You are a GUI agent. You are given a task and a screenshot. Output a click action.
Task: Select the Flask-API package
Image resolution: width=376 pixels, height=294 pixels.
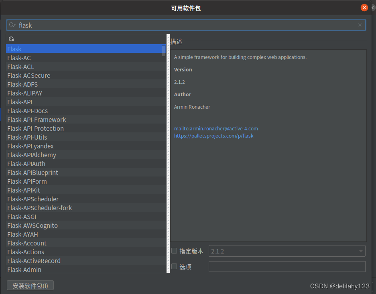point(86,102)
